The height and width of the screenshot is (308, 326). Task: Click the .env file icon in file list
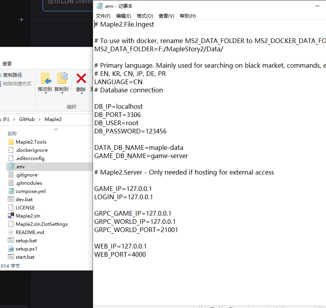click(11, 166)
